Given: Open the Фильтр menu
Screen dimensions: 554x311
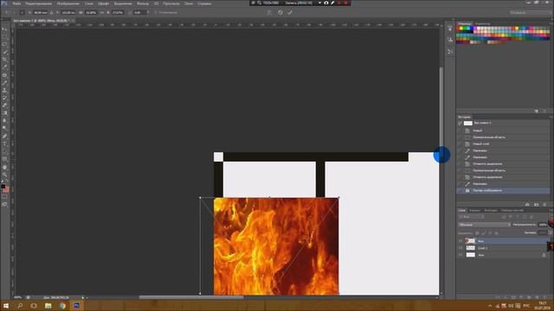Looking at the screenshot, I should 143,3.
